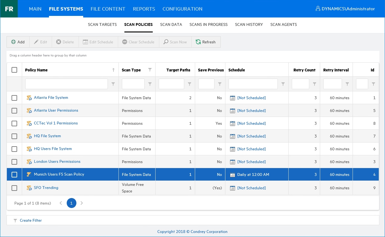Image resolution: width=385 pixels, height=237 pixels.
Task: Click the user icon next to DYNAMICS\Administrator
Action: 318,9
